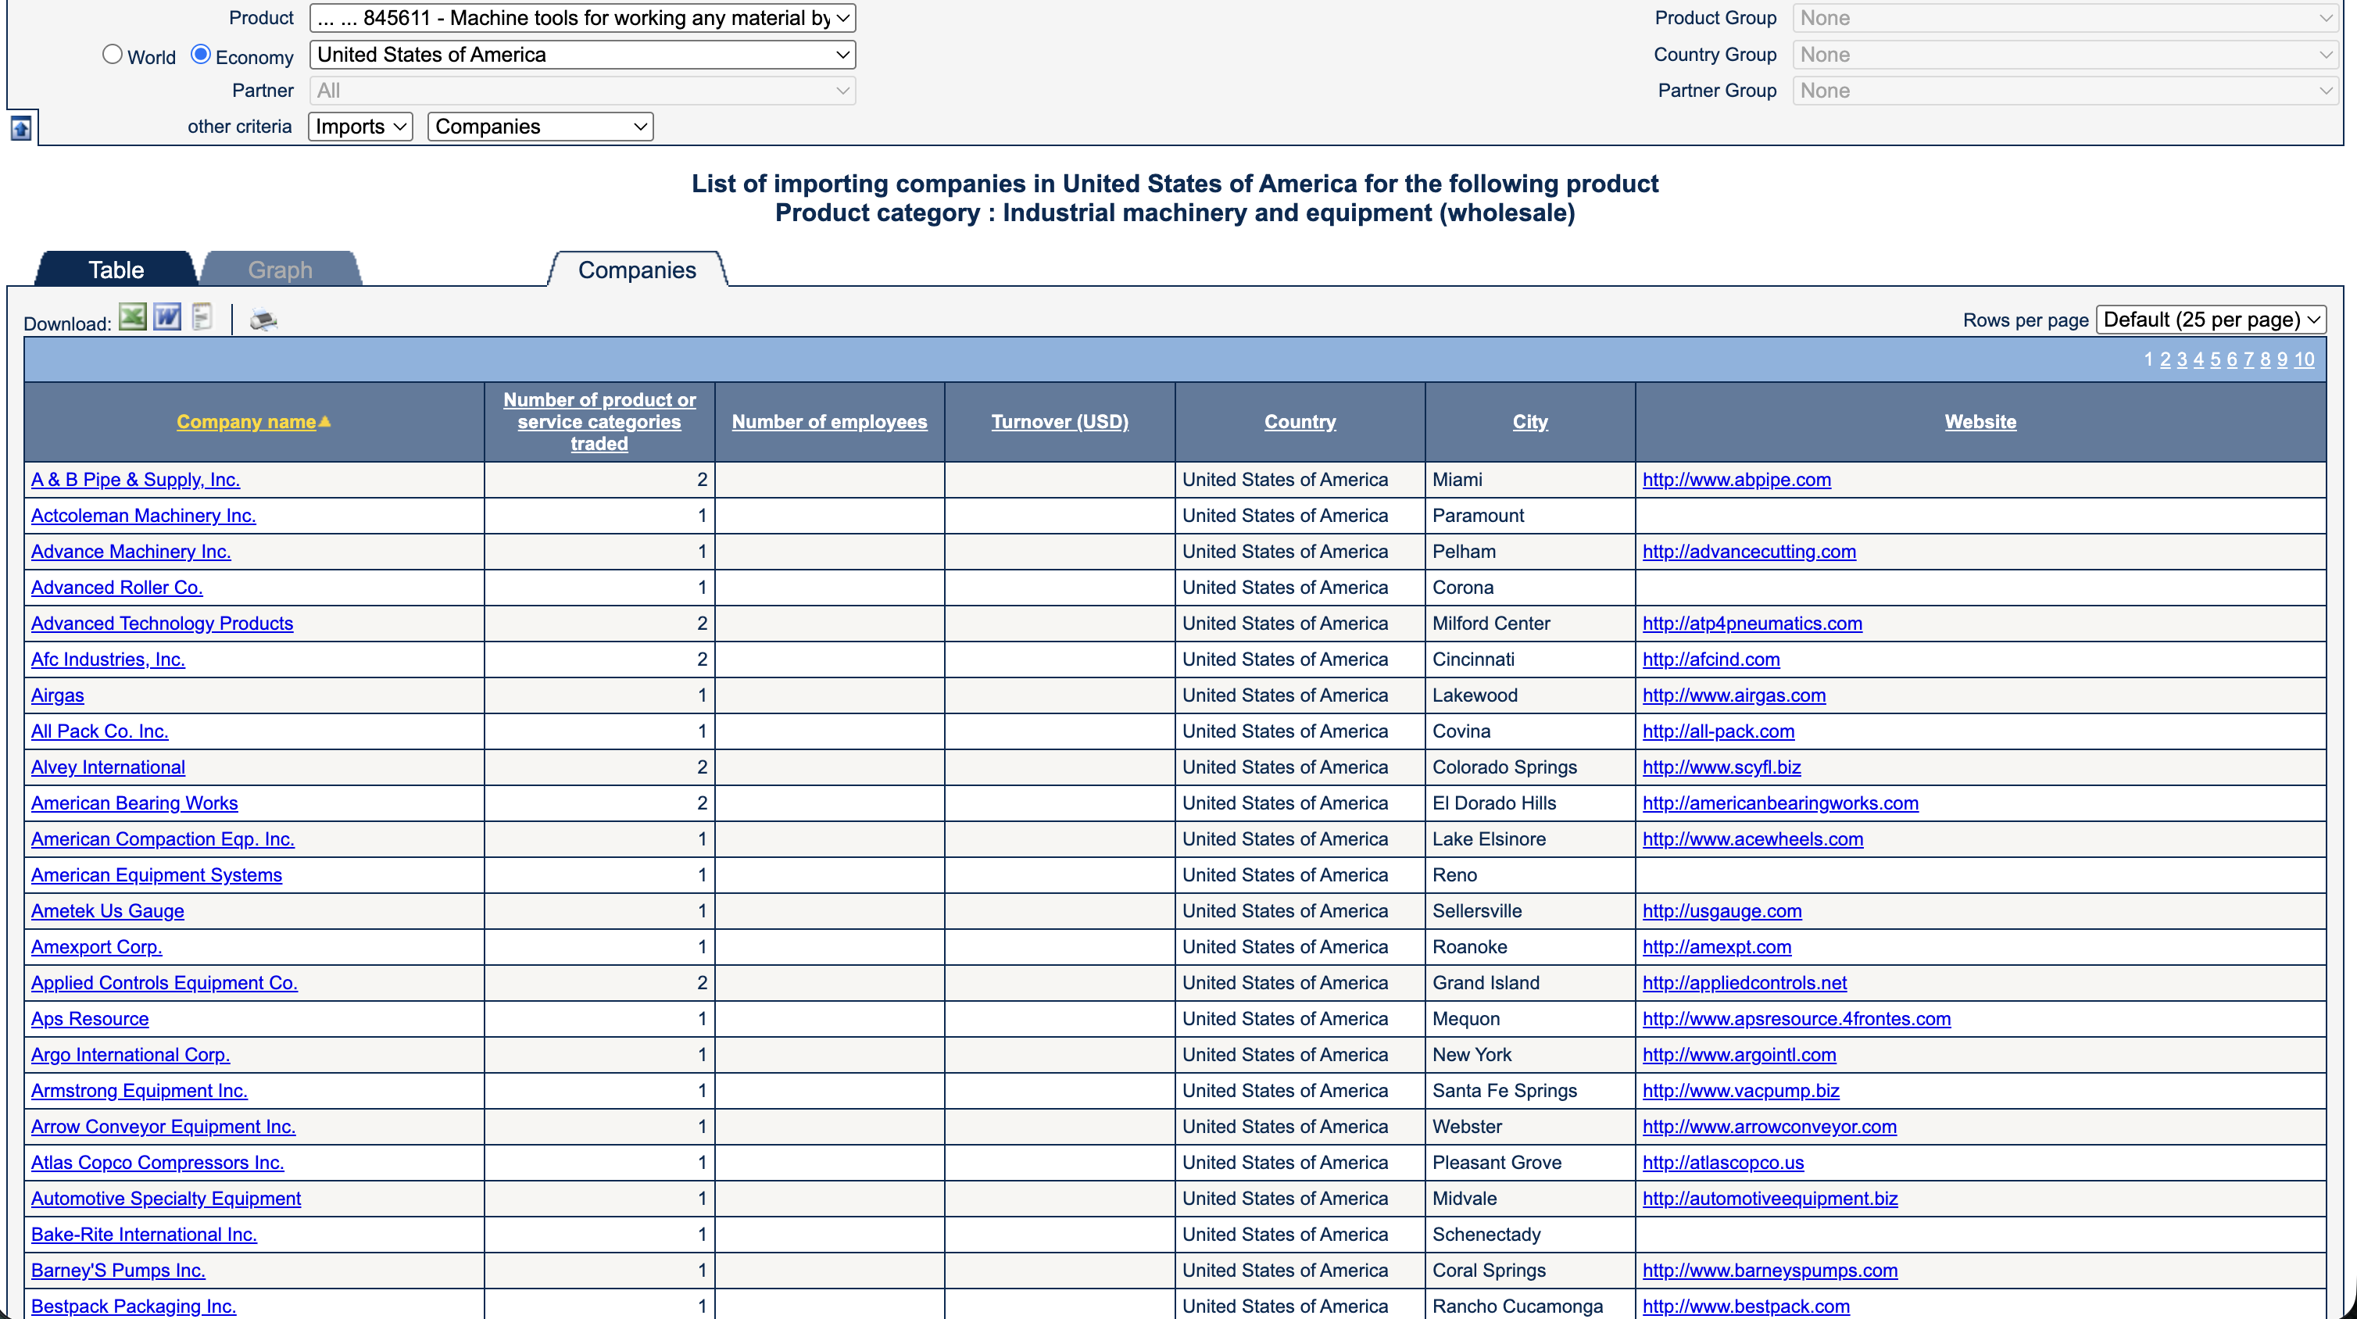Download table as text file
This screenshot has width=2357, height=1319.
coord(202,317)
